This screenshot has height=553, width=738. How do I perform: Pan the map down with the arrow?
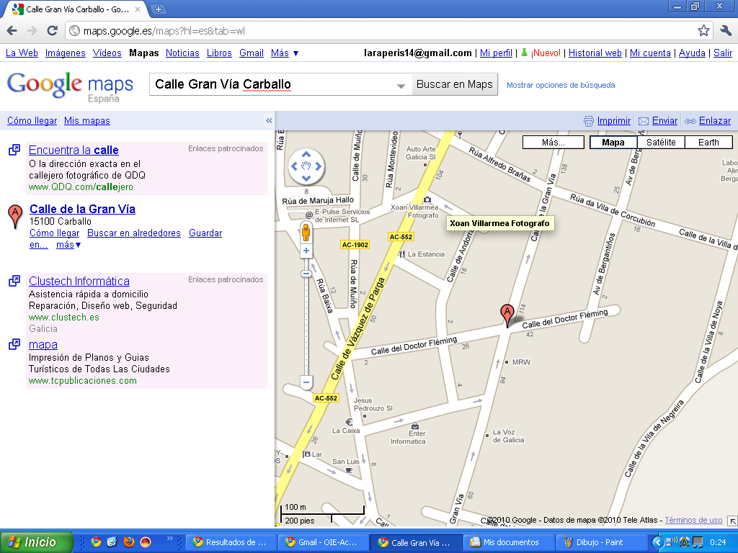click(306, 179)
